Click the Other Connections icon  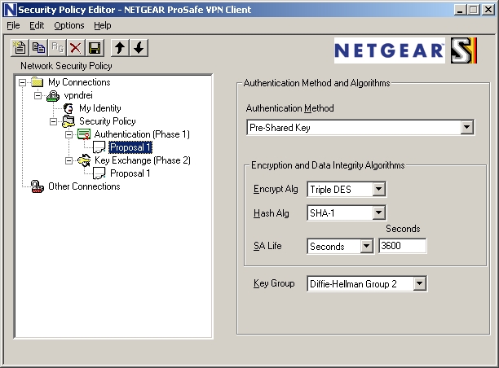tap(38, 186)
